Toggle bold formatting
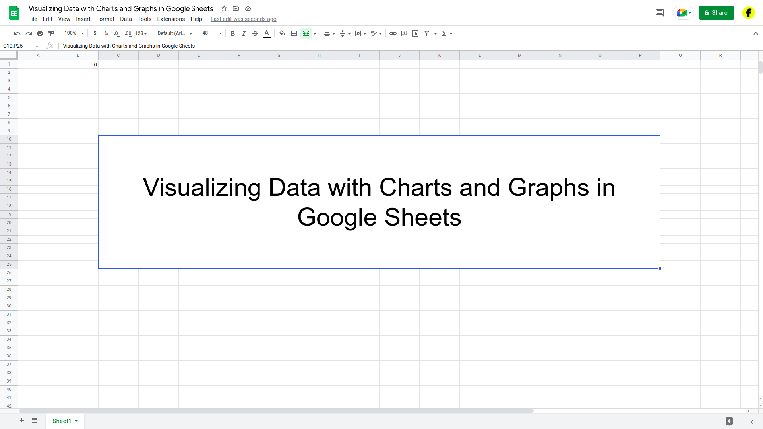Image resolution: width=763 pixels, height=429 pixels. [232, 33]
